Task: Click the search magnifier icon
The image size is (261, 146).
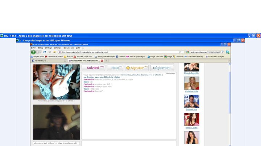Action: coord(222,52)
